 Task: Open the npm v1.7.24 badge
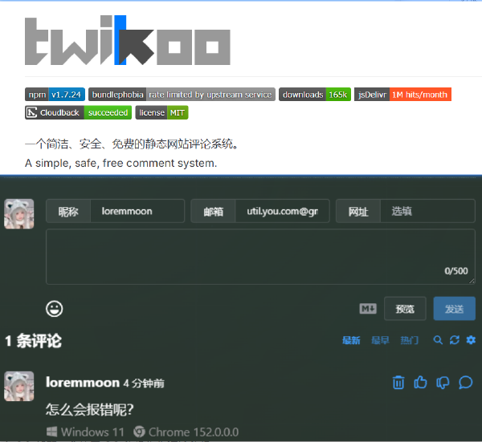click(55, 95)
